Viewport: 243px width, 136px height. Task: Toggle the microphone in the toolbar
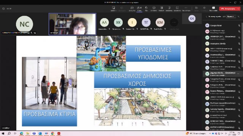204,9
